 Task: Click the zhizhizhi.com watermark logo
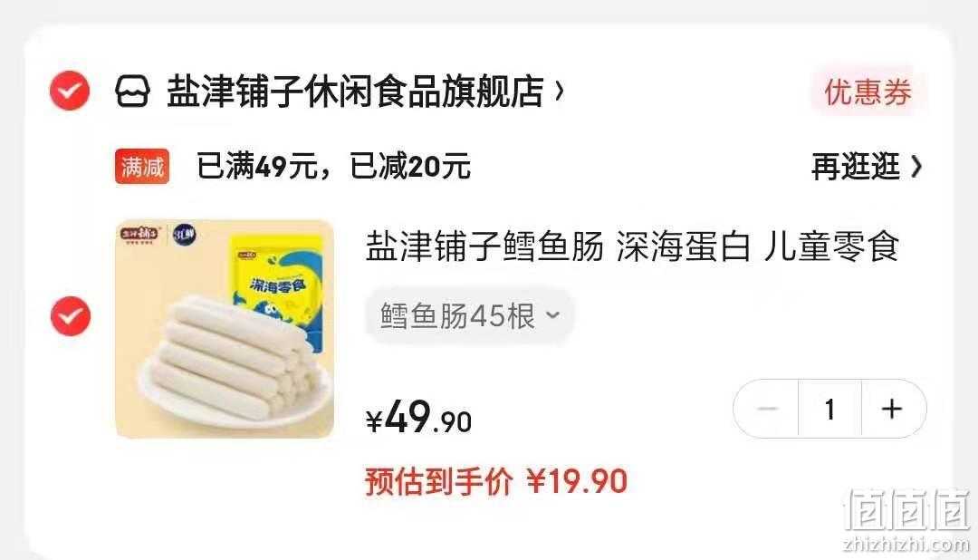coord(906,521)
